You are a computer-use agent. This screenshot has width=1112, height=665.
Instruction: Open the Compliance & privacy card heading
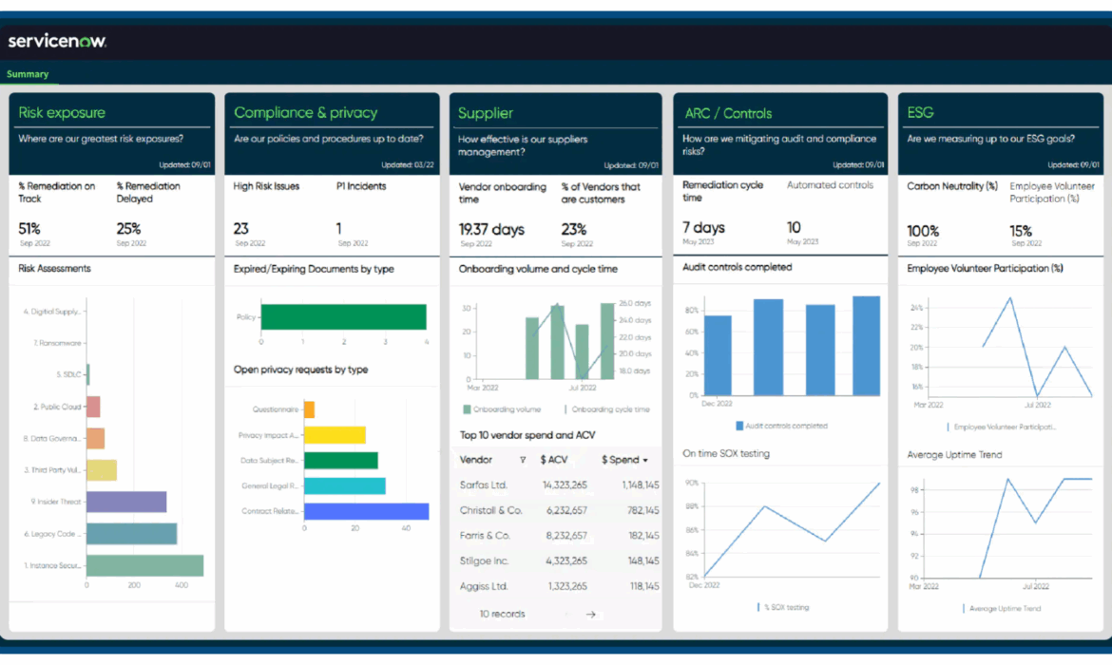[x=306, y=113]
